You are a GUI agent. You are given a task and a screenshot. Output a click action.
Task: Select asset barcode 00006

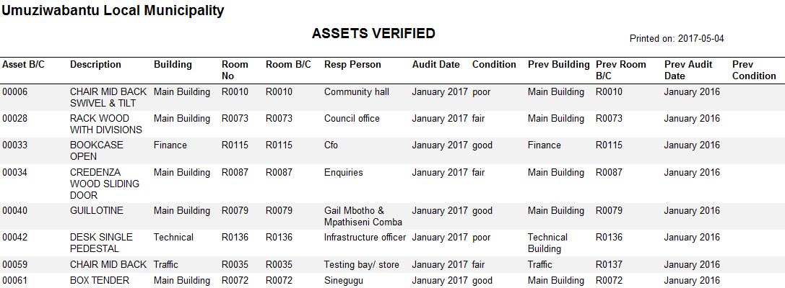click(x=12, y=92)
